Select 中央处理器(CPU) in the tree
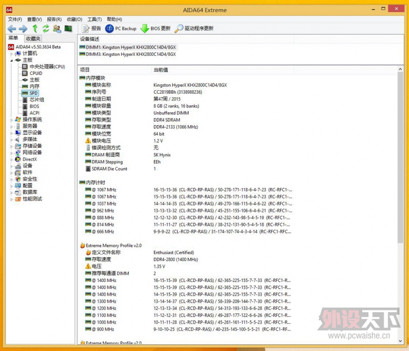The image size is (409, 351). (47, 67)
